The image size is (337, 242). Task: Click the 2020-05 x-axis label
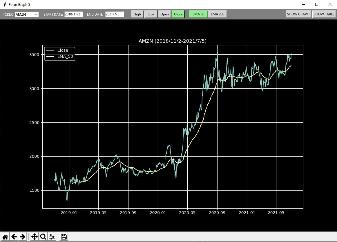point(187,213)
